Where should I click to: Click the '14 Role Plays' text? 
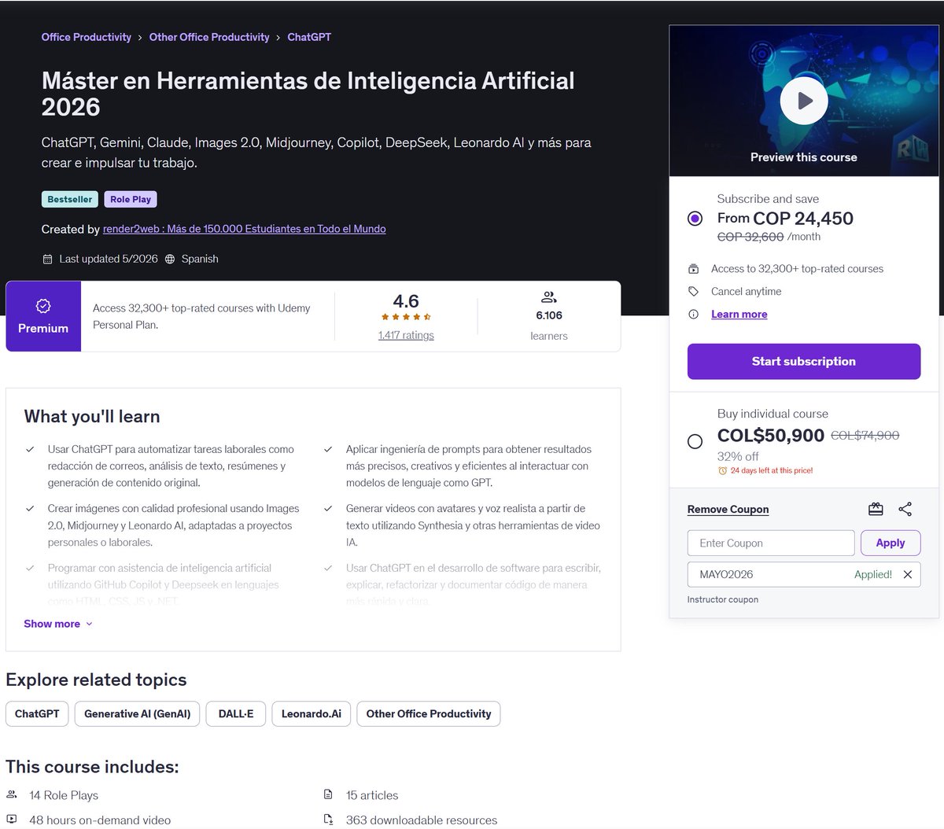(x=64, y=795)
